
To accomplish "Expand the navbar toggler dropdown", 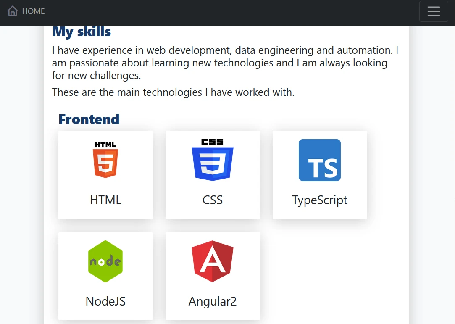I will pos(434,11).
